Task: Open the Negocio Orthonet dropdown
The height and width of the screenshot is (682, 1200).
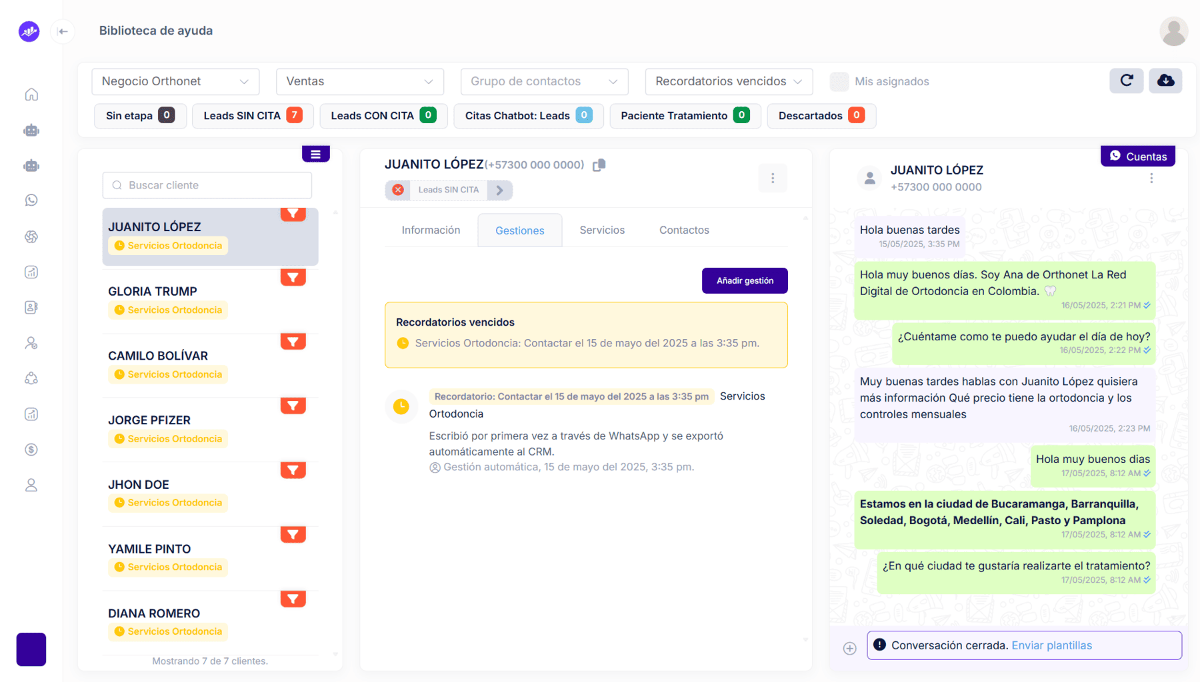Action: pos(175,81)
